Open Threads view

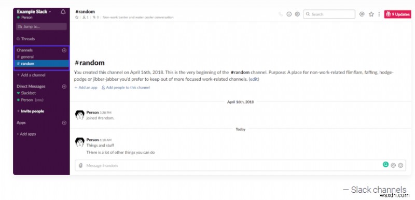point(25,39)
